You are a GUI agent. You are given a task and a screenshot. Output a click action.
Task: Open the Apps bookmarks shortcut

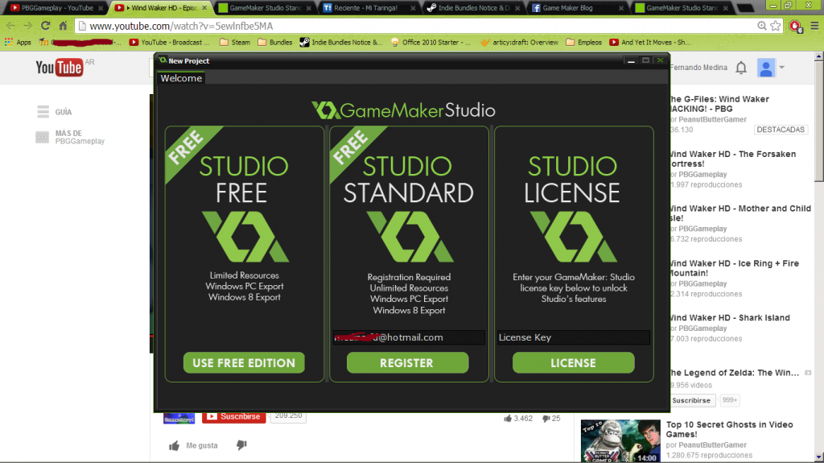tap(18, 42)
